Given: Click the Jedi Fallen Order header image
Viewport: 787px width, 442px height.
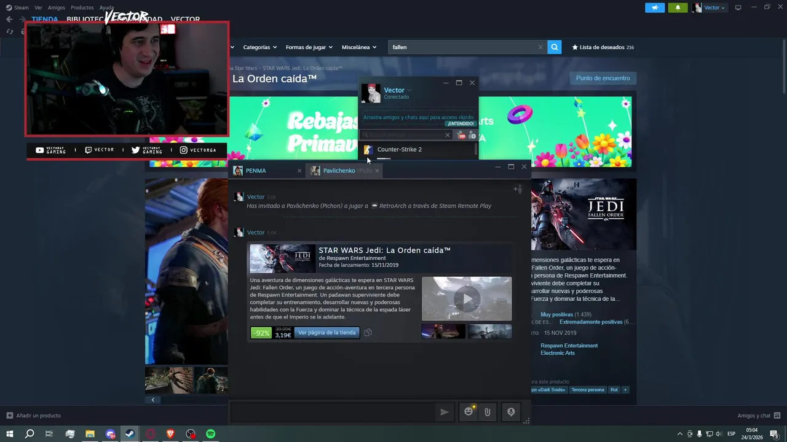Looking at the screenshot, I should point(583,214).
